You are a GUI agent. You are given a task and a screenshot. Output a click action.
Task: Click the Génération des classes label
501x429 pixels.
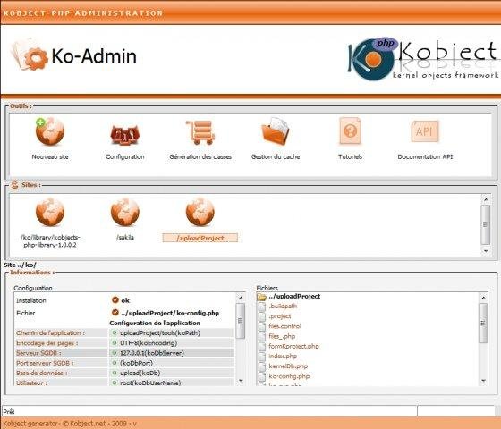coord(200,156)
